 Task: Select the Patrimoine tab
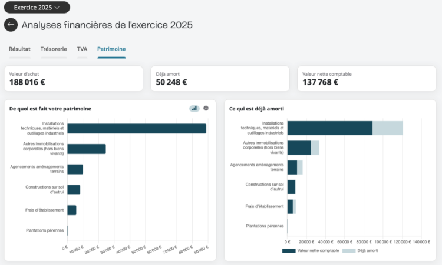pos(111,49)
